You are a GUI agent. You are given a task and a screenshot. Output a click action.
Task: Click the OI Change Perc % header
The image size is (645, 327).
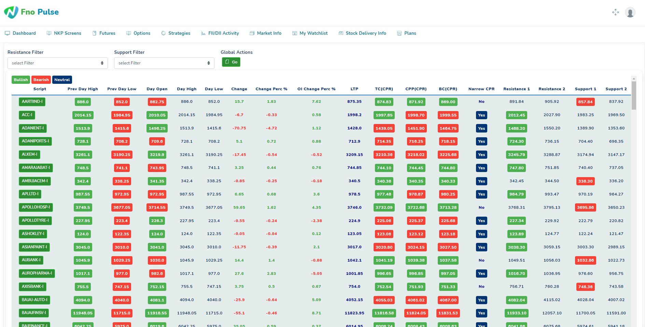(317, 89)
